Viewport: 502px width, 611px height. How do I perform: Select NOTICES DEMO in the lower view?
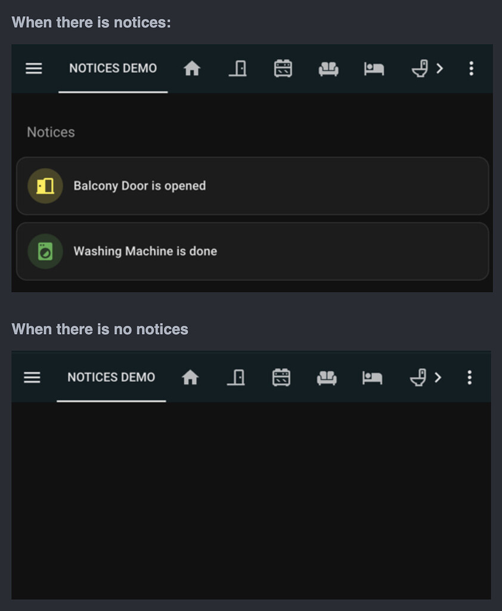111,377
